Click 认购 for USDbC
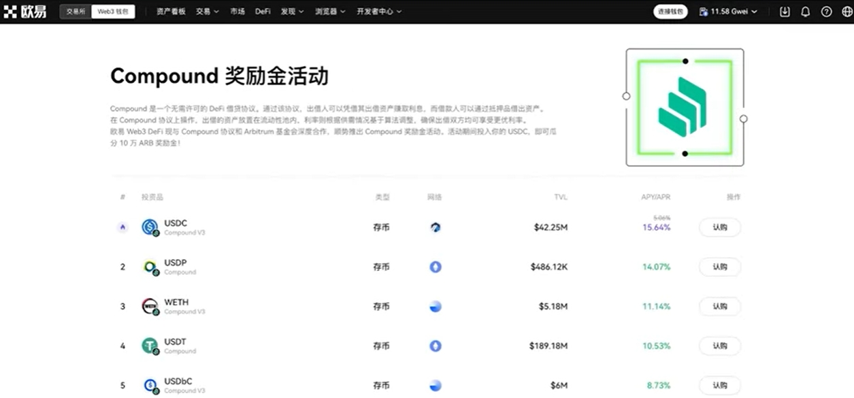The width and height of the screenshot is (854, 398). (x=720, y=385)
